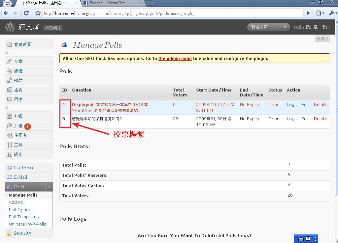
Task: Open the 外掛 plugins menu
Action: click(18, 126)
